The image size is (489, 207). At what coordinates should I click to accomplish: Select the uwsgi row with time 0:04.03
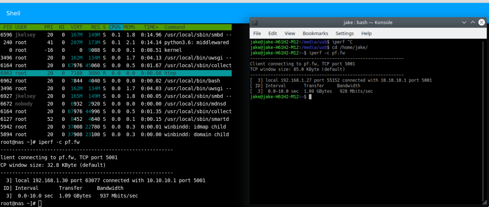[x=116, y=88]
